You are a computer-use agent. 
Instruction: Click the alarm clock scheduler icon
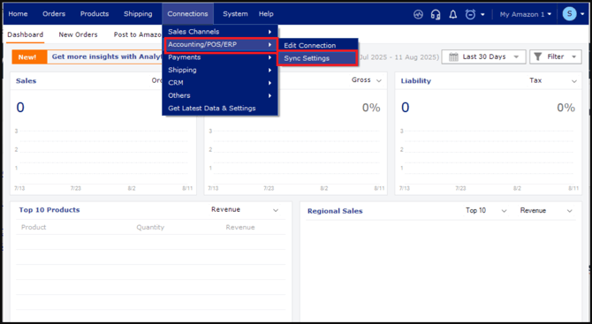point(470,14)
